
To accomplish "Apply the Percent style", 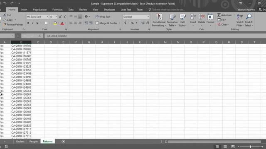I will coord(132,23).
